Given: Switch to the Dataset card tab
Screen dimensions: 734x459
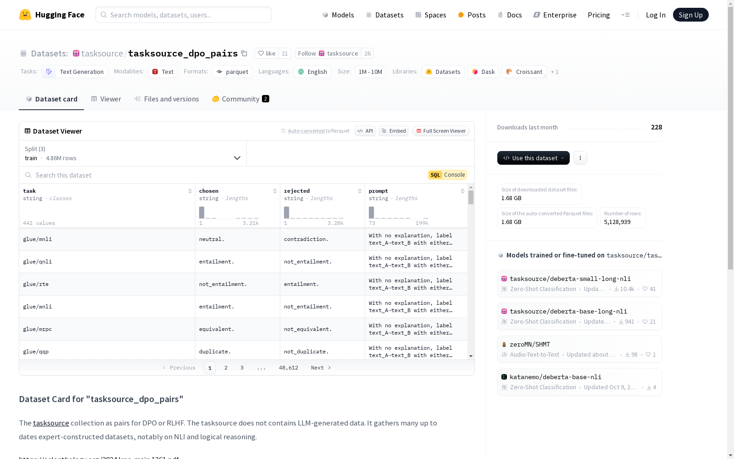Looking at the screenshot, I should pos(51,99).
